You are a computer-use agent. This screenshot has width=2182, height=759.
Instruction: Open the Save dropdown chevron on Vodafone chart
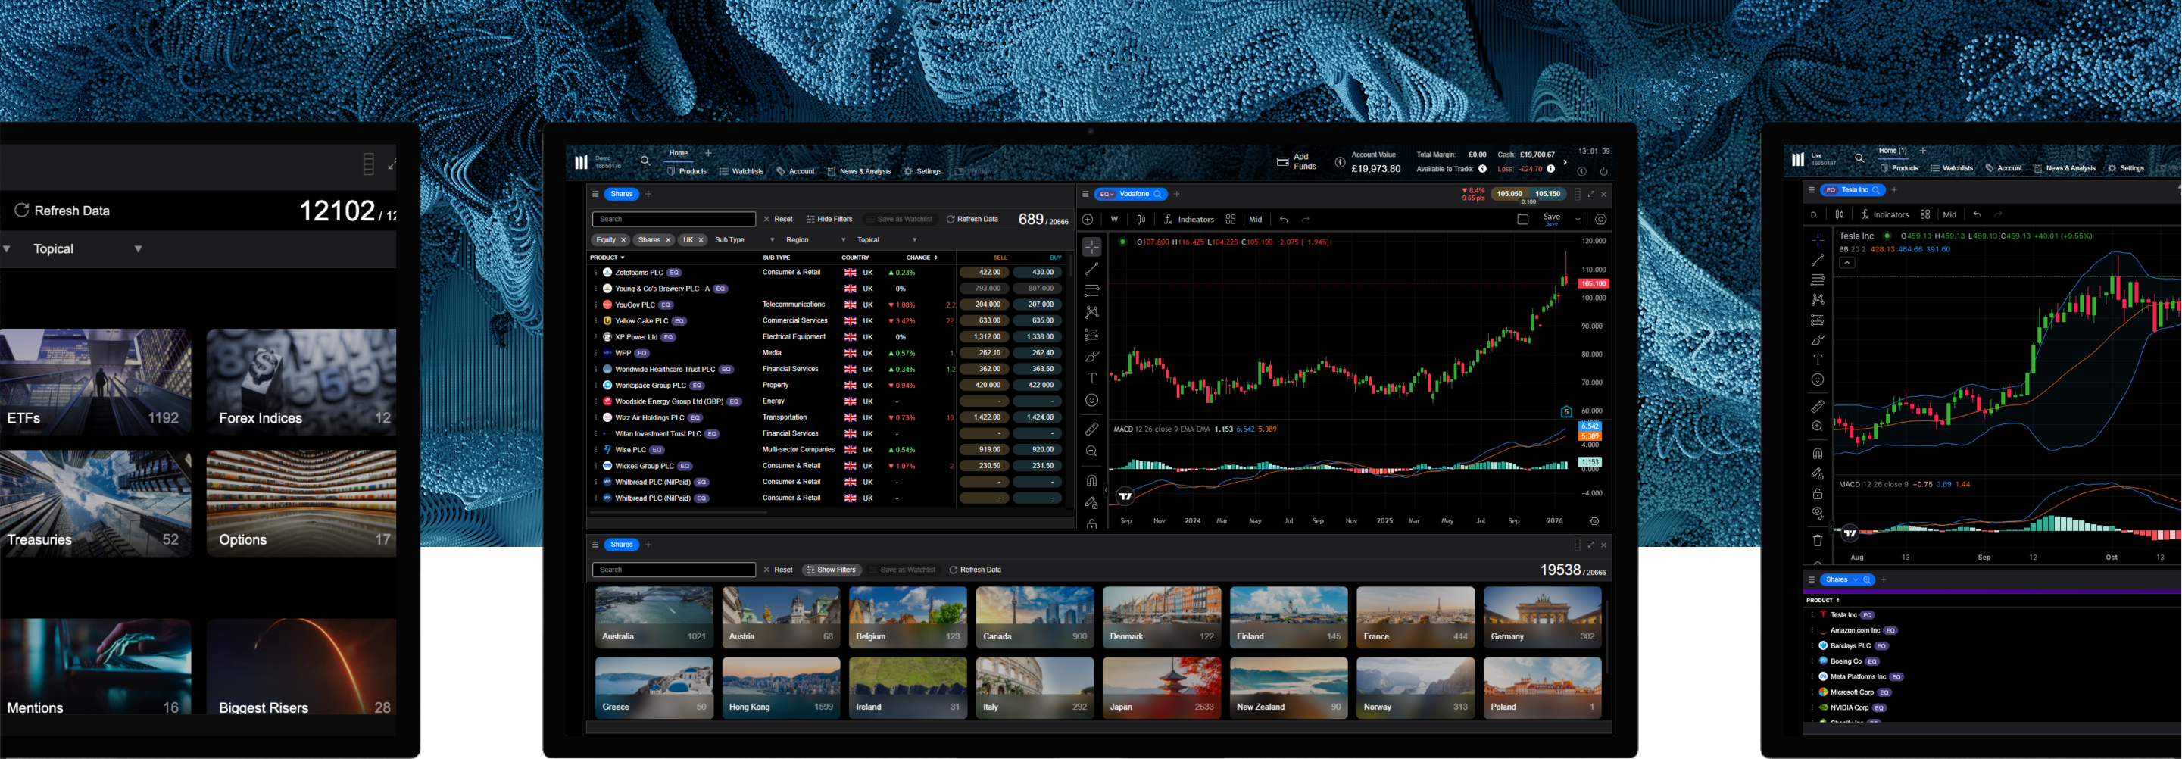(1577, 220)
